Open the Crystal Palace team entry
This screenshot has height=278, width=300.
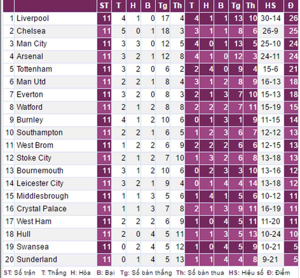point(42,209)
